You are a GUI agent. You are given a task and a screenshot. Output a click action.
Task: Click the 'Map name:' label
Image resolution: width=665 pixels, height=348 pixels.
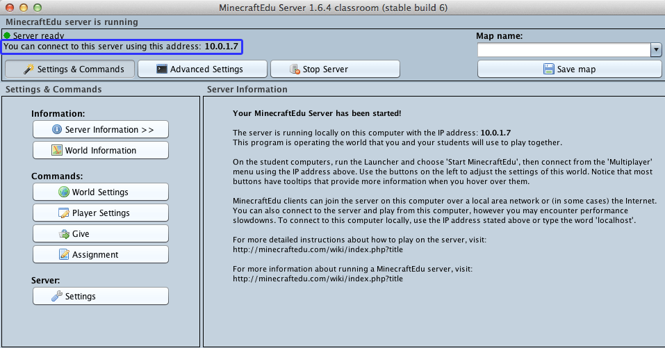[499, 36]
